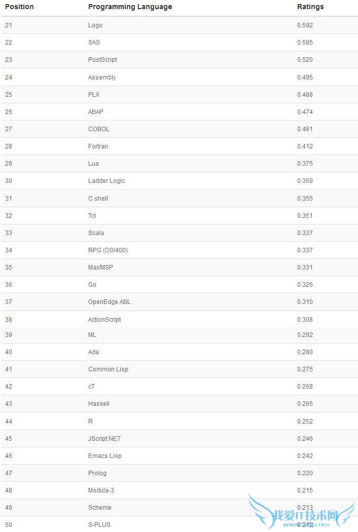
Task: Select the ActionScript entry
Action: tap(104, 320)
